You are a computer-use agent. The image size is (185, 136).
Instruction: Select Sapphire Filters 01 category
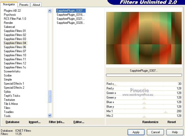(x=15, y=31)
